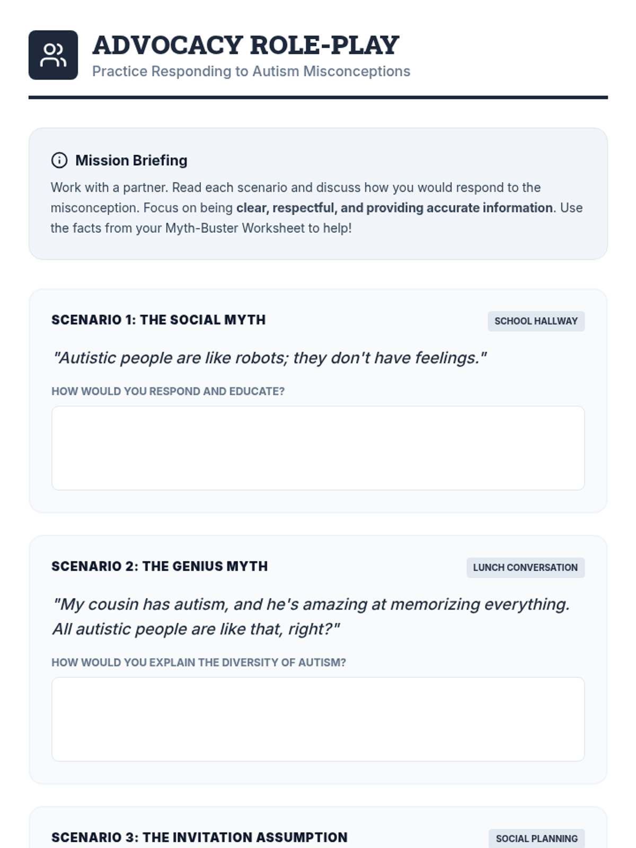This screenshot has width=636, height=848.
Task: Click the School Hallway tag
Action: (536, 321)
